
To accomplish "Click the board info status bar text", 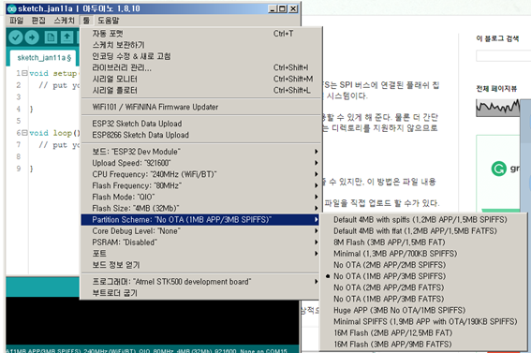I will pyautogui.click(x=147, y=350).
